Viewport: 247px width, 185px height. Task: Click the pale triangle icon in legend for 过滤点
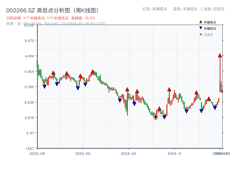201,35
